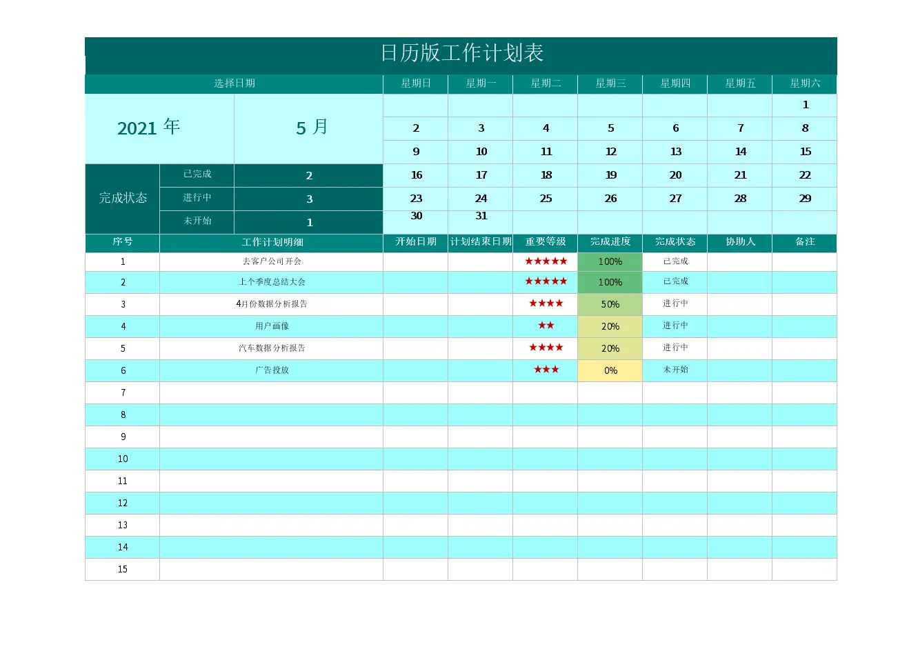Viewport: 918px width, 649px height.
Task: Click the 进行中 count cell showing 3
Action: tap(308, 199)
